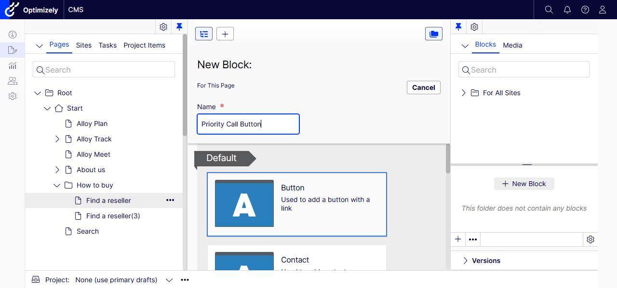Image resolution: width=617 pixels, height=288 pixels.
Task: Switch to the Tasks tab
Action: point(107,45)
